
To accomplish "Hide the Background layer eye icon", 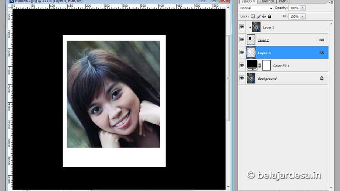I will tap(242, 78).
